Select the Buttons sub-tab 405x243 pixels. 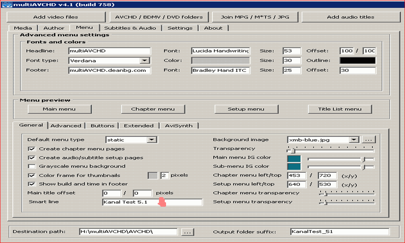click(102, 126)
